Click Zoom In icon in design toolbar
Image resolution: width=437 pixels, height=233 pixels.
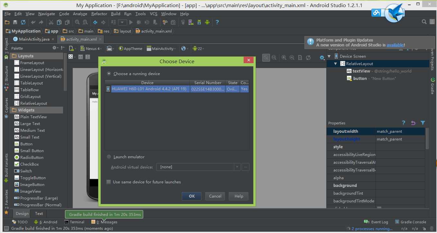click(x=284, y=57)
